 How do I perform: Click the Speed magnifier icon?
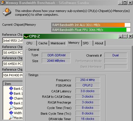click(x=11, y=108)
